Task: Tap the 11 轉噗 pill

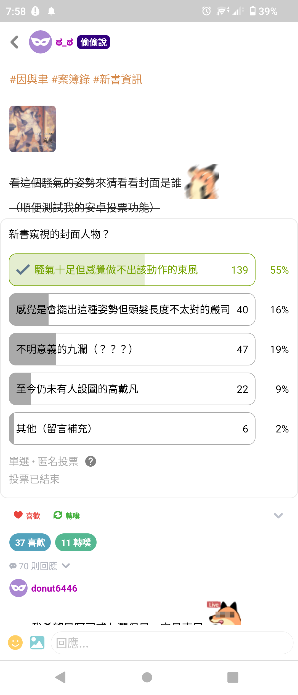Action: click(76, 542)
